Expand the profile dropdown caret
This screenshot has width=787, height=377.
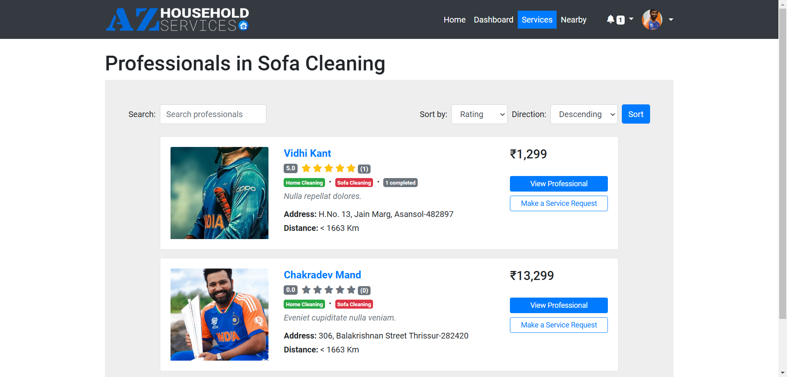coord(671,19)
